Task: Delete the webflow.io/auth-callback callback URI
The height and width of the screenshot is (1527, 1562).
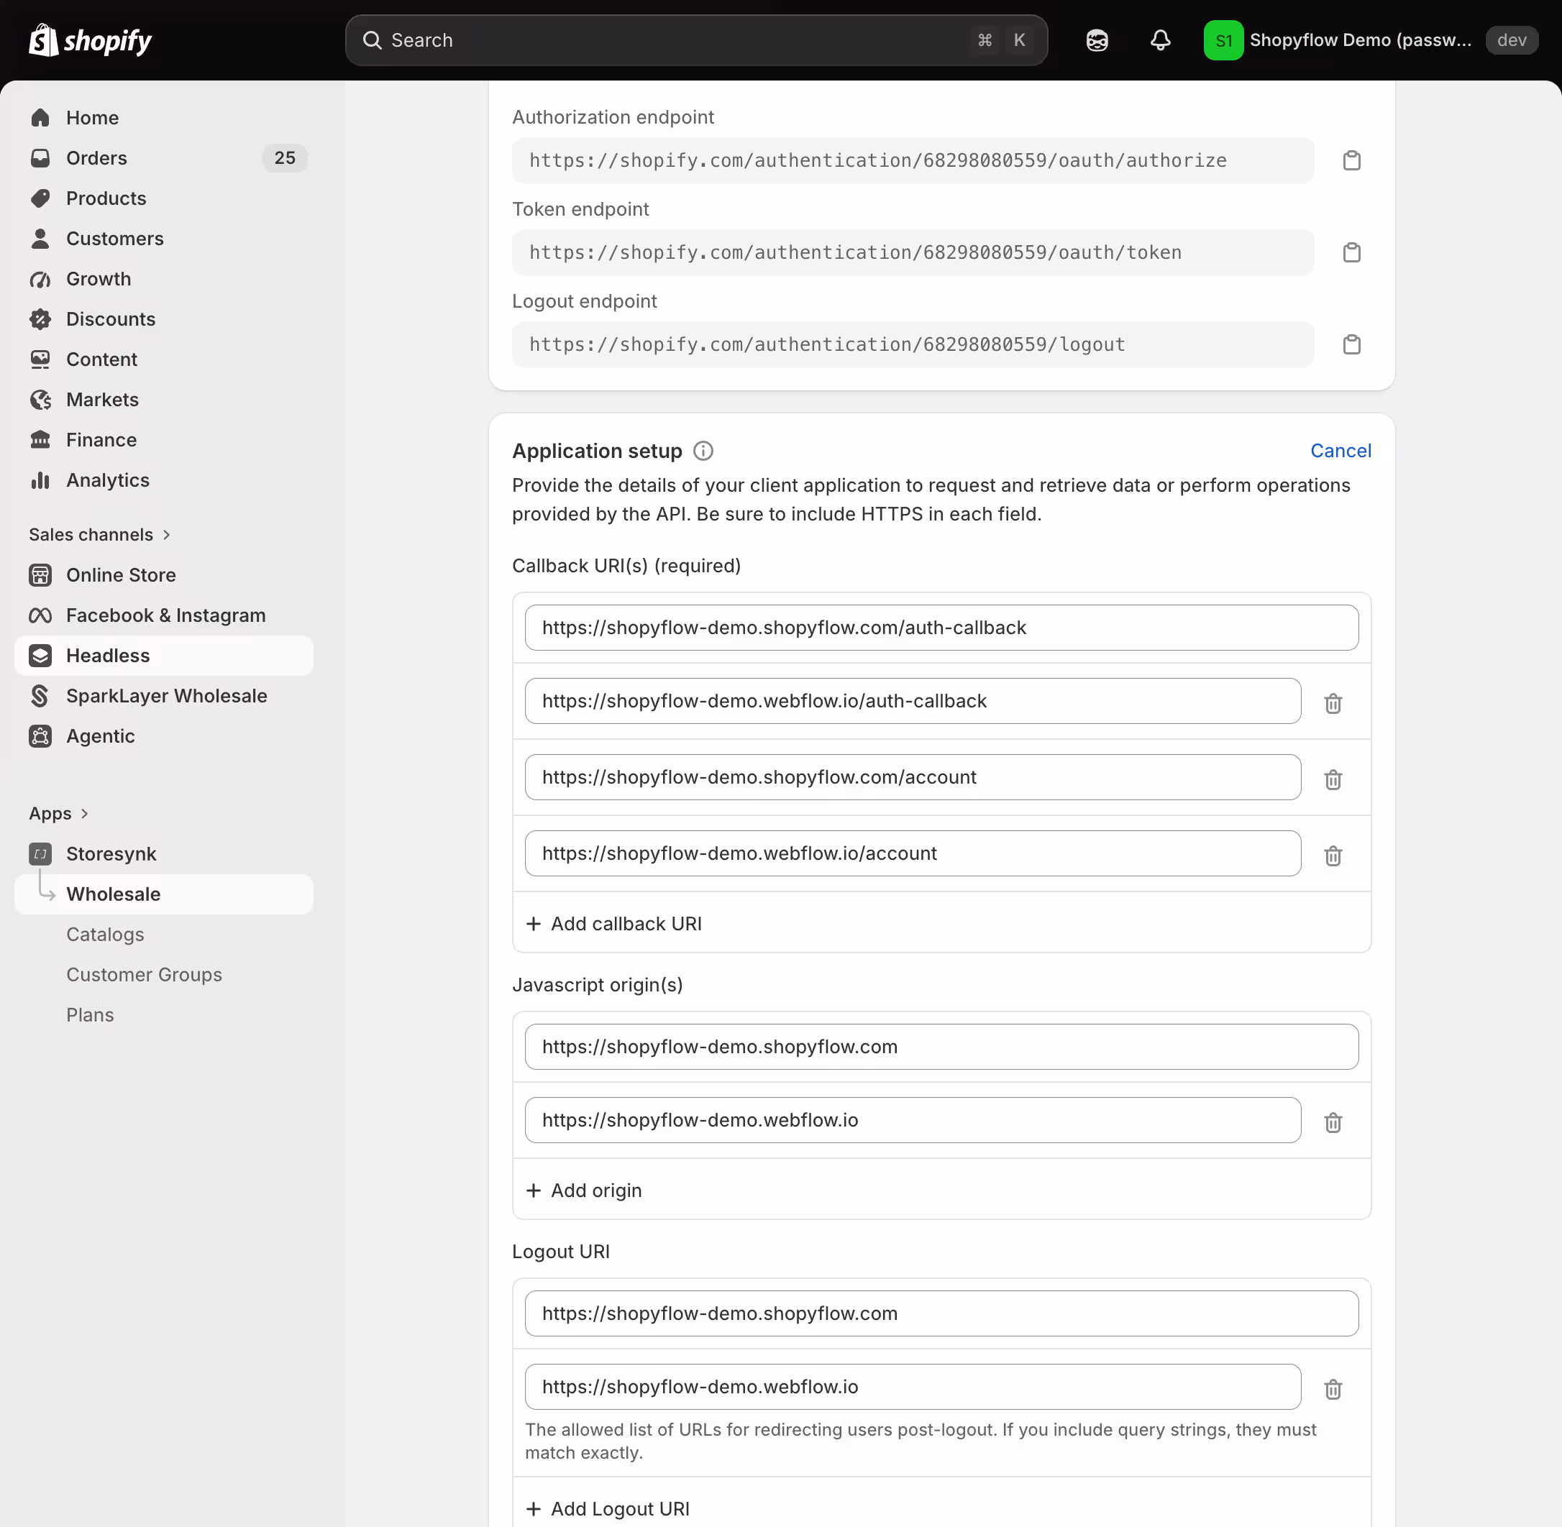Action: [1333, 703]
